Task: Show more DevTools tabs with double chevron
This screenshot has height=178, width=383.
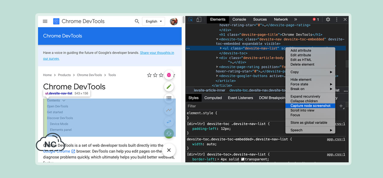Action: click(x=296, y=19)
